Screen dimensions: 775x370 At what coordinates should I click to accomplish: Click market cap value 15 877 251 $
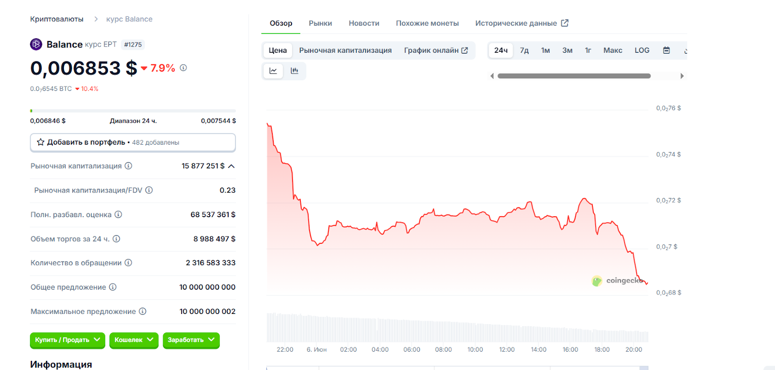pos(203,166)
